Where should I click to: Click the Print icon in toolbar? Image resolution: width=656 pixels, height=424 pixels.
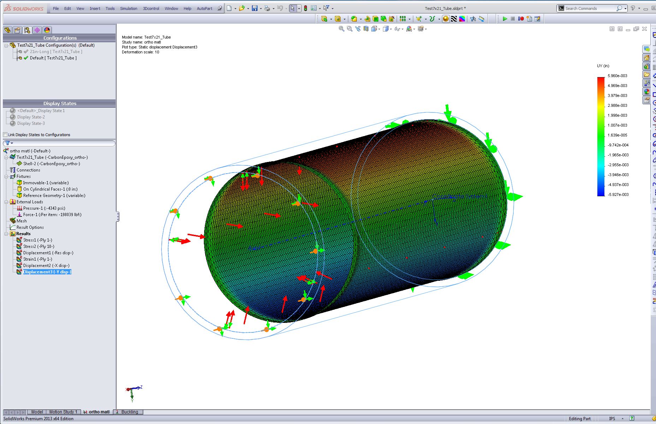tap(267, 8)
